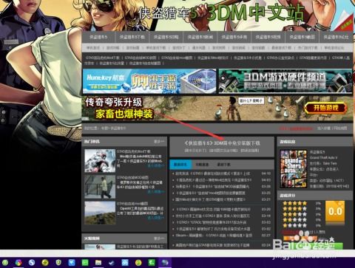The width and height of the screenshot is (355, 268).
Task: Click the 开始游戏 button in game ad
Action: pos(325,108)
